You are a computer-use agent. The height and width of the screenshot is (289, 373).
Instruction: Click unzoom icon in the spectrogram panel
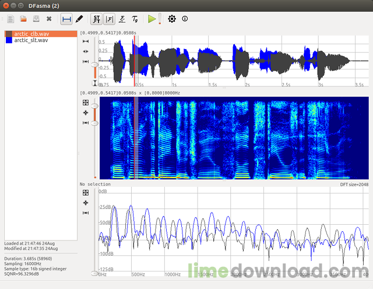[x=86, y=102]
